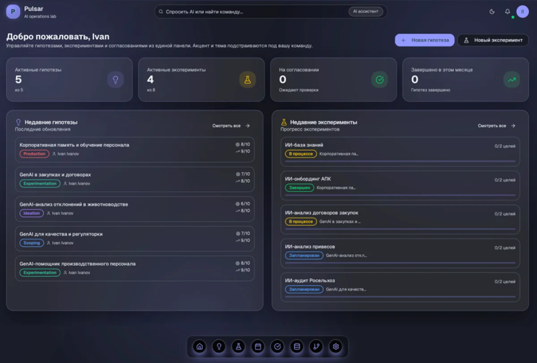Open hypothesis GenAI-анализ отклонений в животноводстве
The width and height of the screenshot is (537, 363).
135,209
